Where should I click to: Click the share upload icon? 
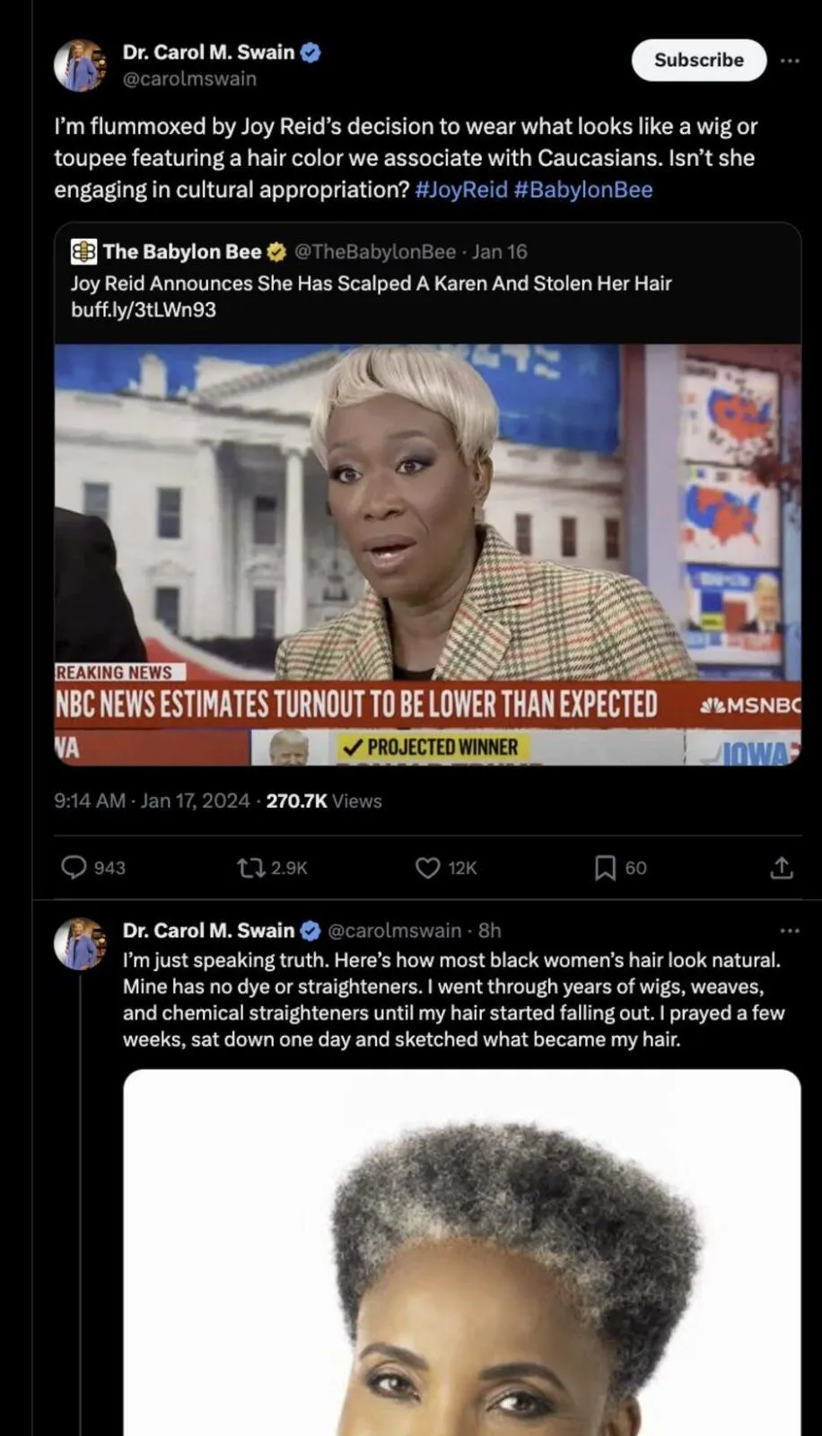pyautogui.click(x=782, y=867)
